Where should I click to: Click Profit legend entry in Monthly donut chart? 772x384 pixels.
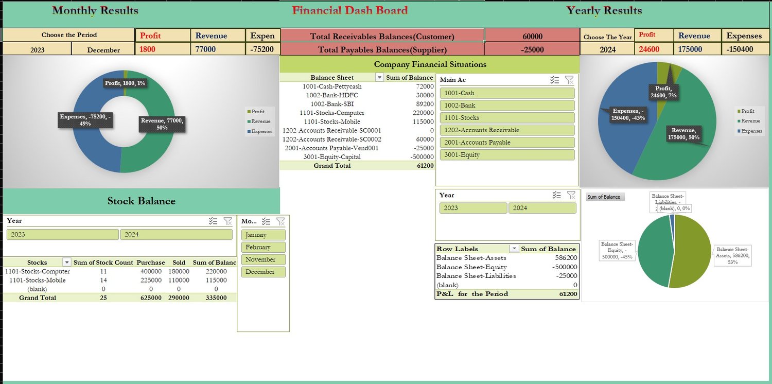[256, 111]
